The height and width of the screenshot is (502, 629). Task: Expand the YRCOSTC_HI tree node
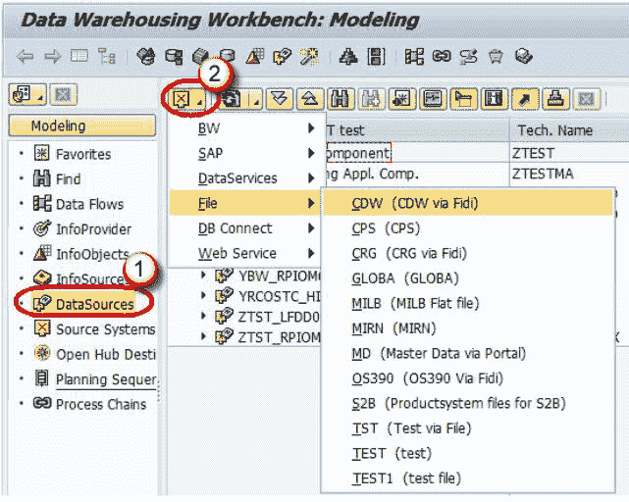pos(203,295)
